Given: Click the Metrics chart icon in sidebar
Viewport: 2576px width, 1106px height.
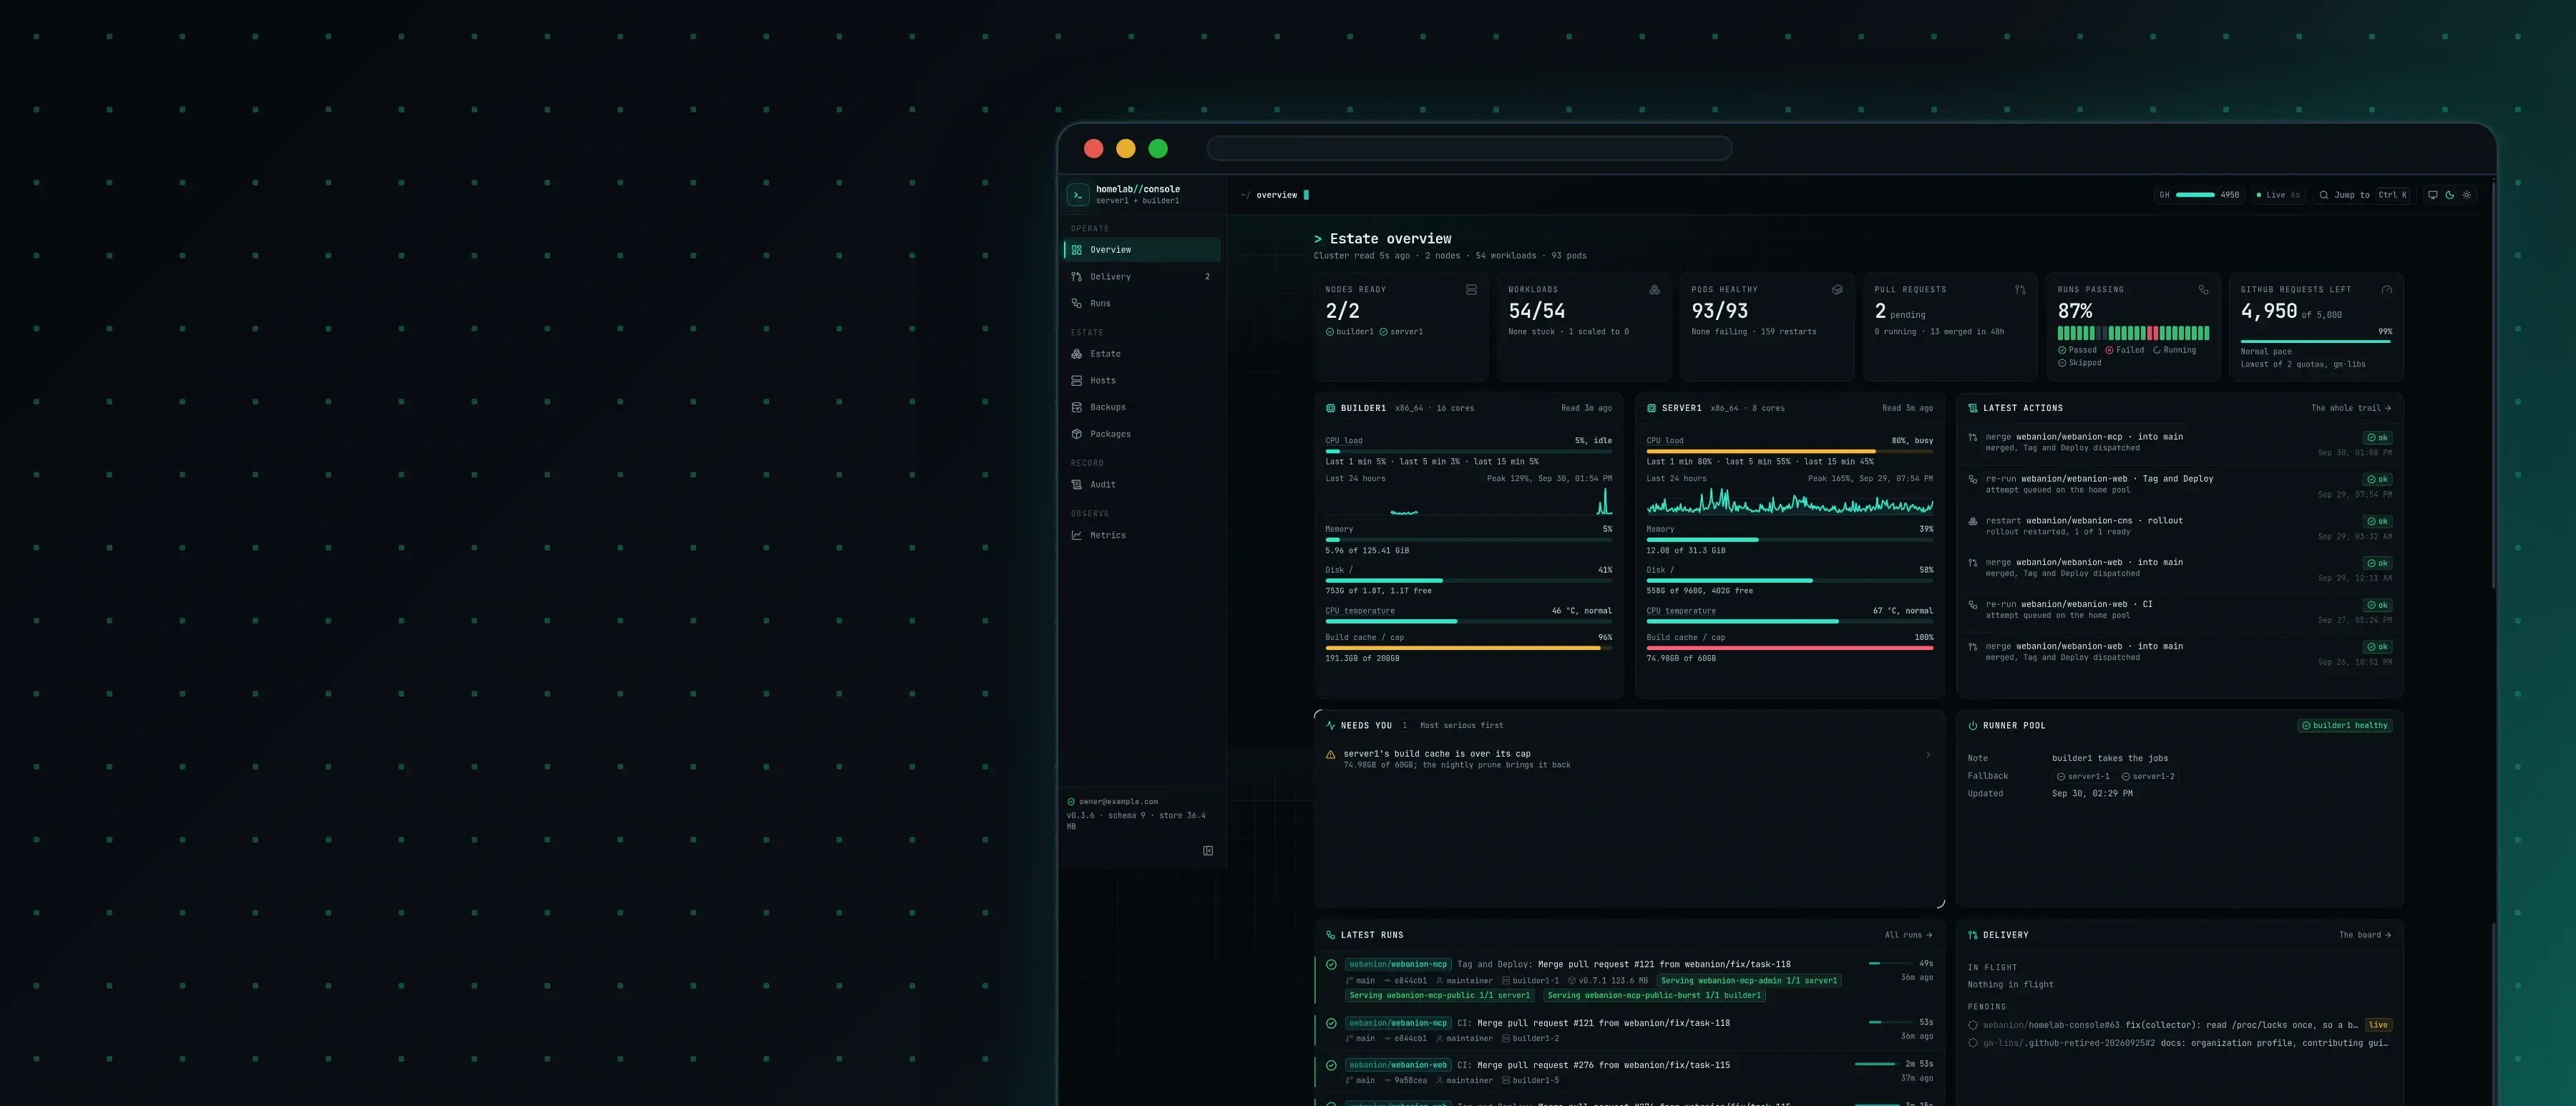Looking at the screenshot, I should [1076, 535].
